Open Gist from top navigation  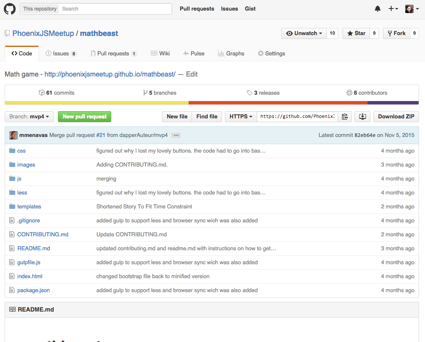click(250, 9)
